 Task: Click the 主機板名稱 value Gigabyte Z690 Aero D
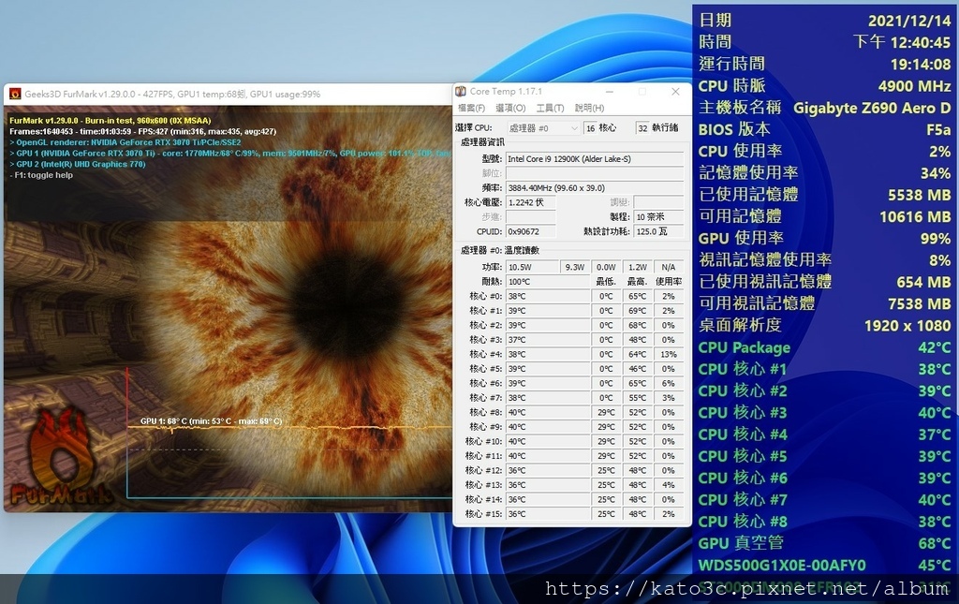click(x=872, y=109)
